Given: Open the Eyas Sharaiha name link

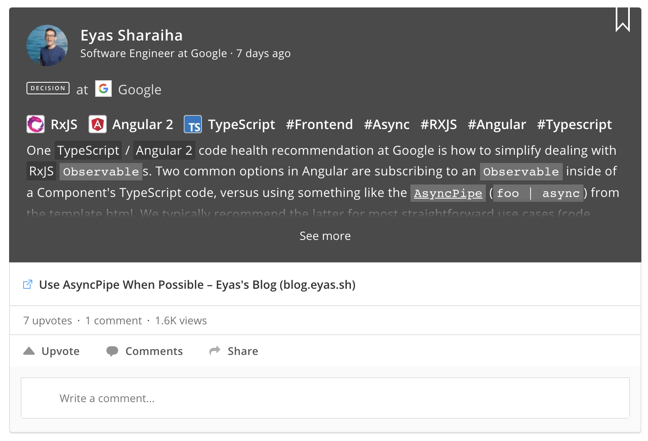Looking at the screenshot, I should 132,35.
